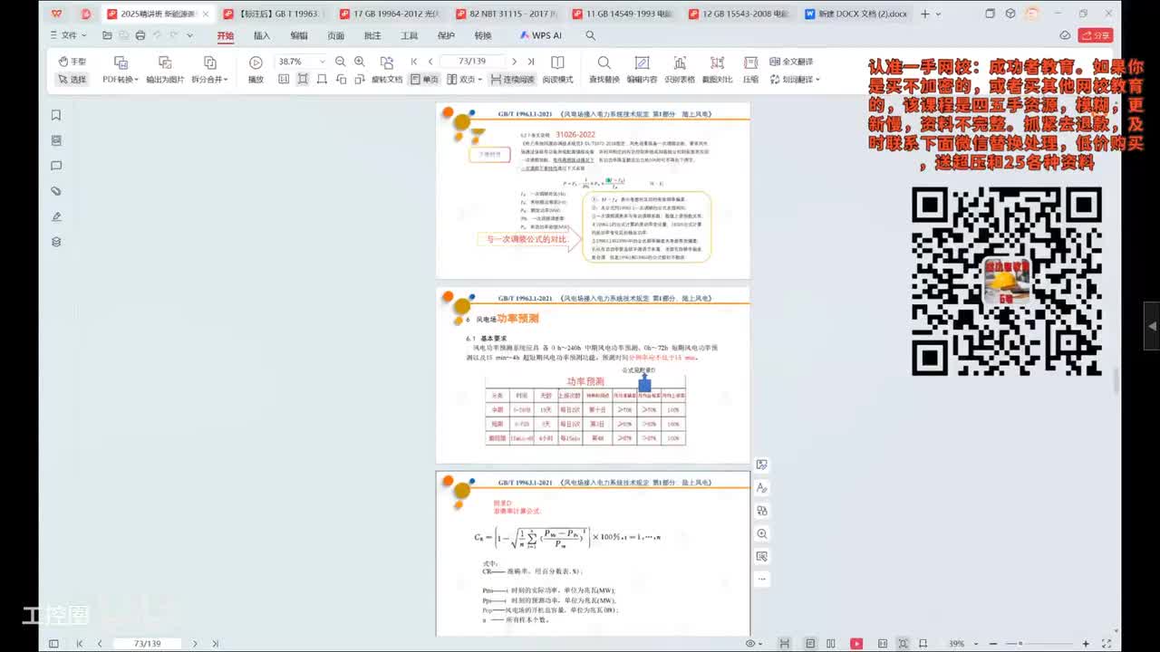Switch to 新建 DOCX 文档 (2).docx tab
The image size is (1160, 652).
[x=856, y=14]
